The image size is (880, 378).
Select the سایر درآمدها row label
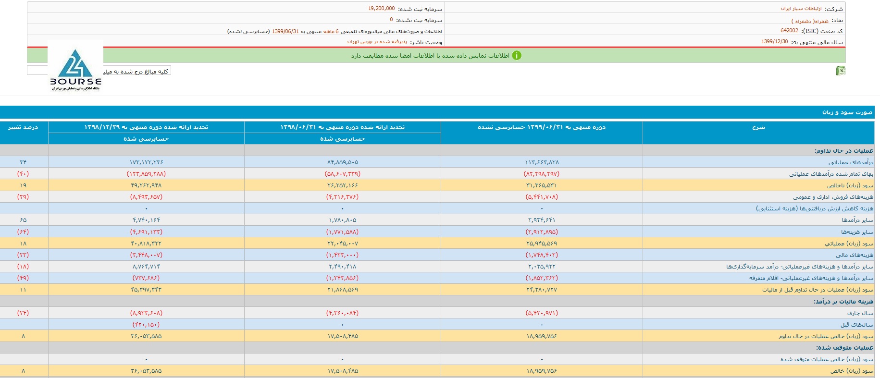(857, 220)
